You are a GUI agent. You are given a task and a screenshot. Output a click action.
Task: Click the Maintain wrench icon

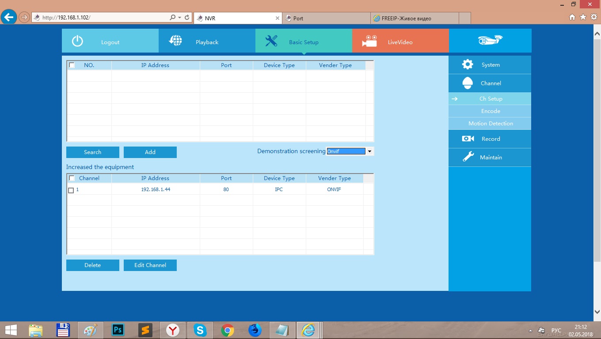[x=468, y=157]
